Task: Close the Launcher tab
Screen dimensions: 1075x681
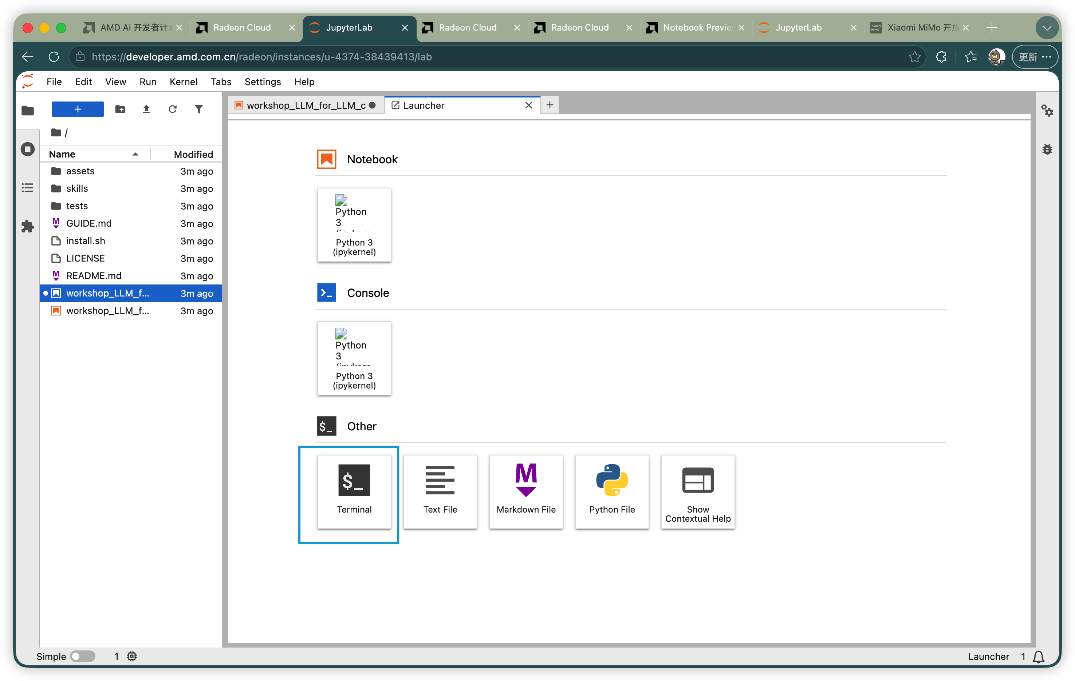Action: click(528, 105)
